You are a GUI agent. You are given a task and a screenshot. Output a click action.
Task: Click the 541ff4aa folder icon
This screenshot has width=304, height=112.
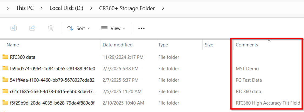tap(5, 80)
